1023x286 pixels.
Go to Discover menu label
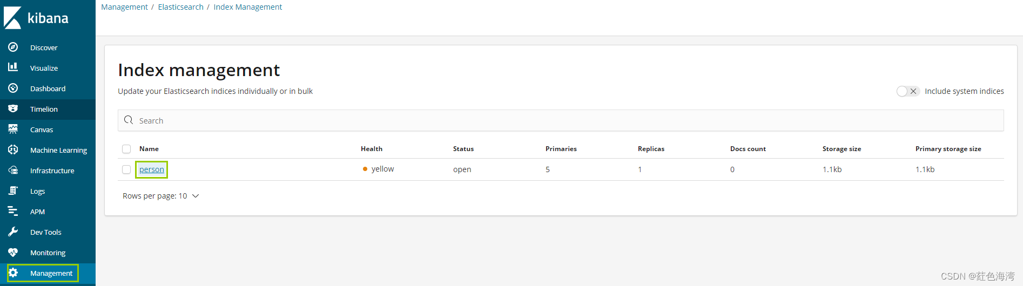[x=44, y=47]
